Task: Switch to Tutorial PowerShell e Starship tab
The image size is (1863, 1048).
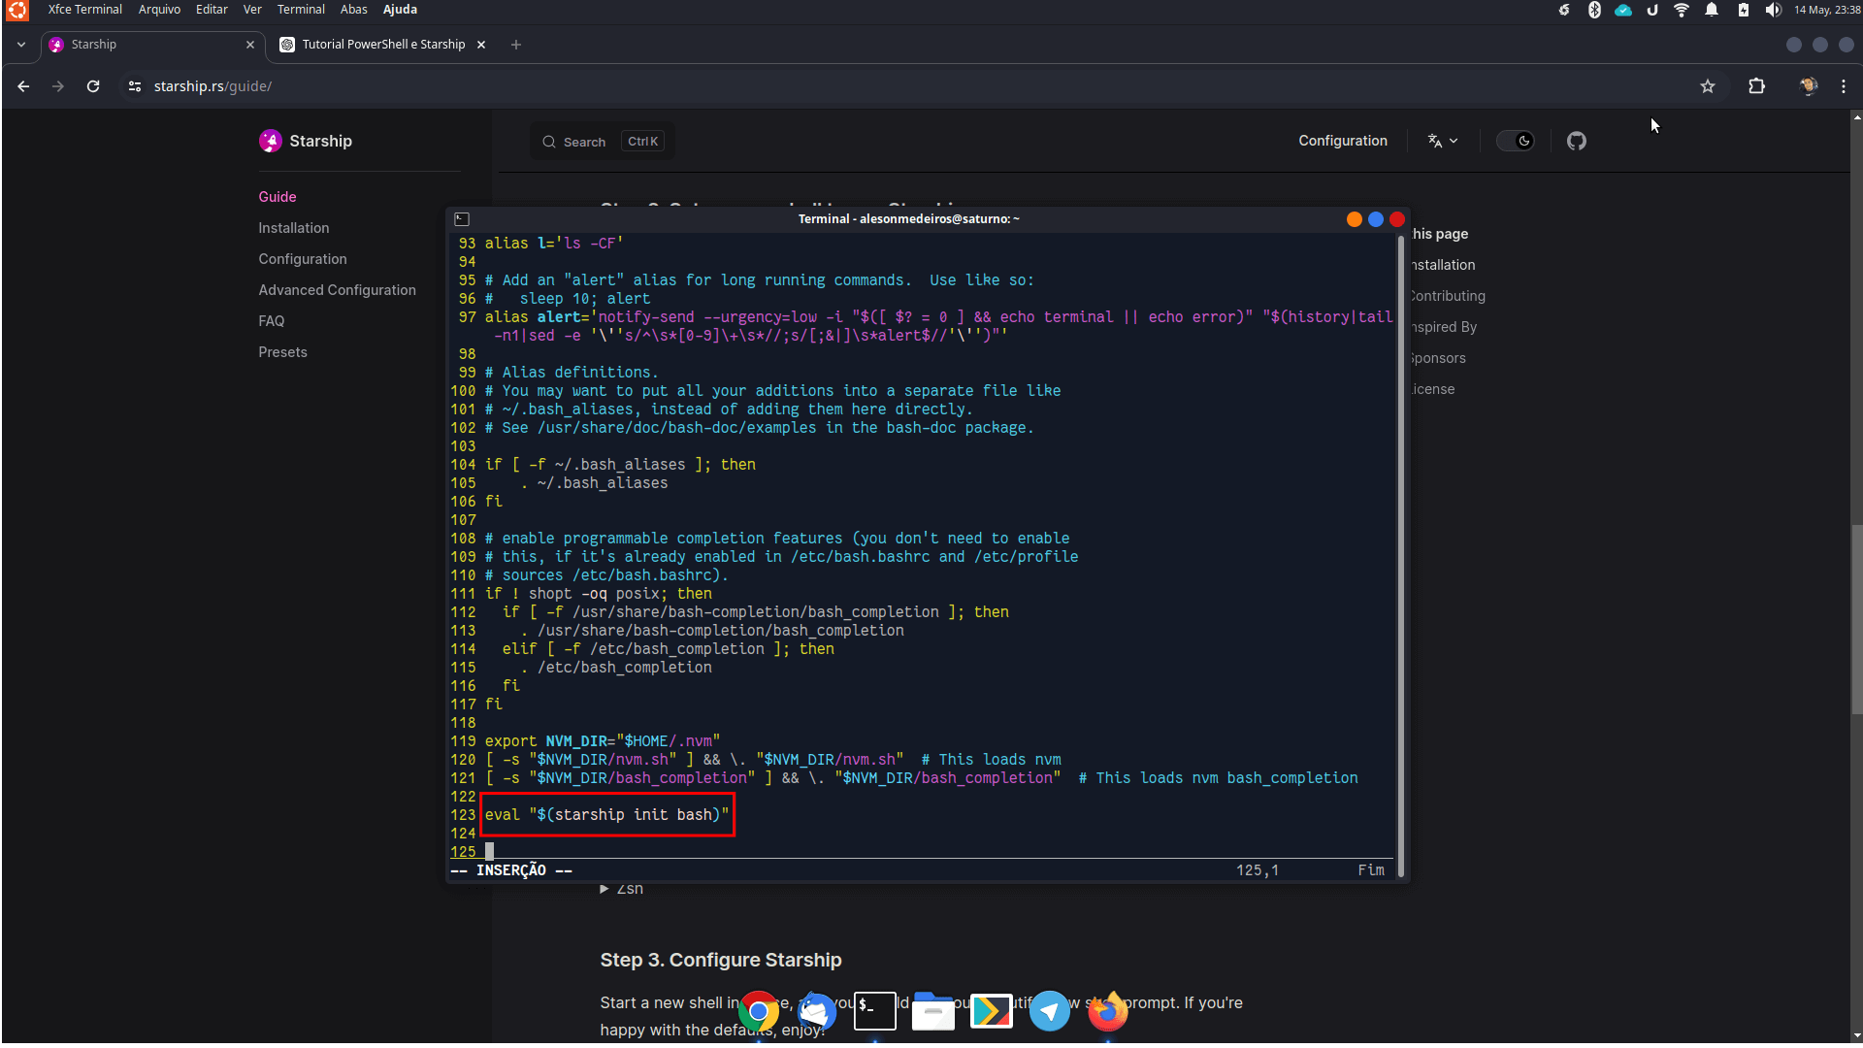Action: tap(382, 45)
